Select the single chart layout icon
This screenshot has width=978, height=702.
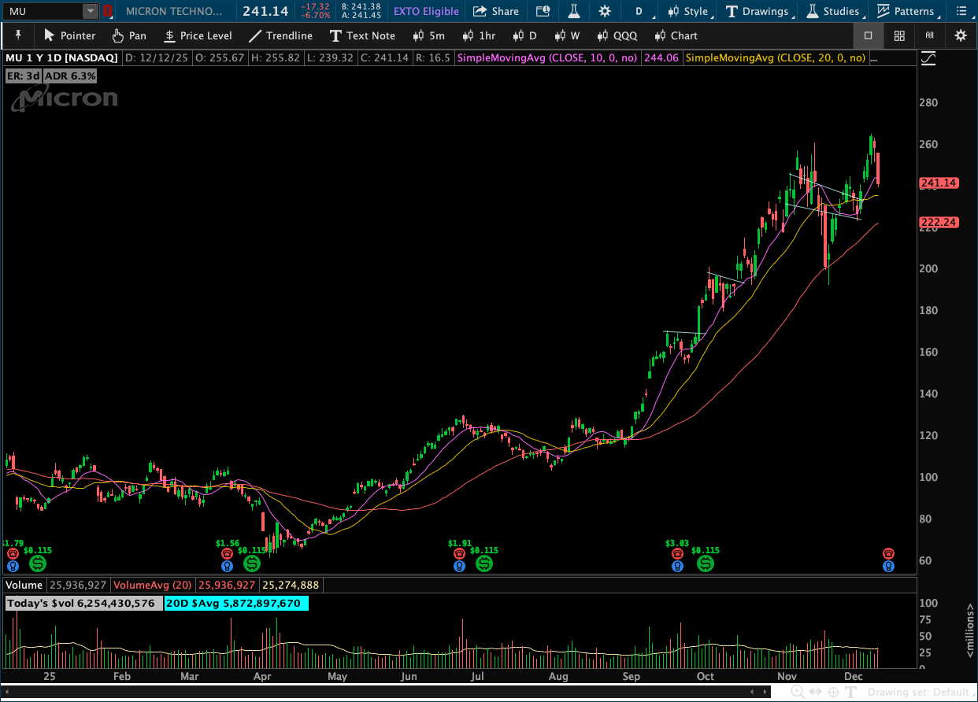pos(868,35)
